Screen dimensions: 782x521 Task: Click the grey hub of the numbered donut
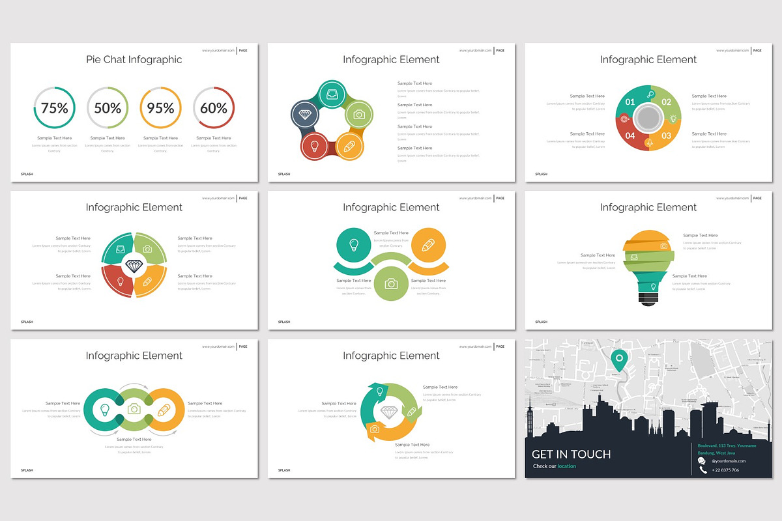coord(648,119)
